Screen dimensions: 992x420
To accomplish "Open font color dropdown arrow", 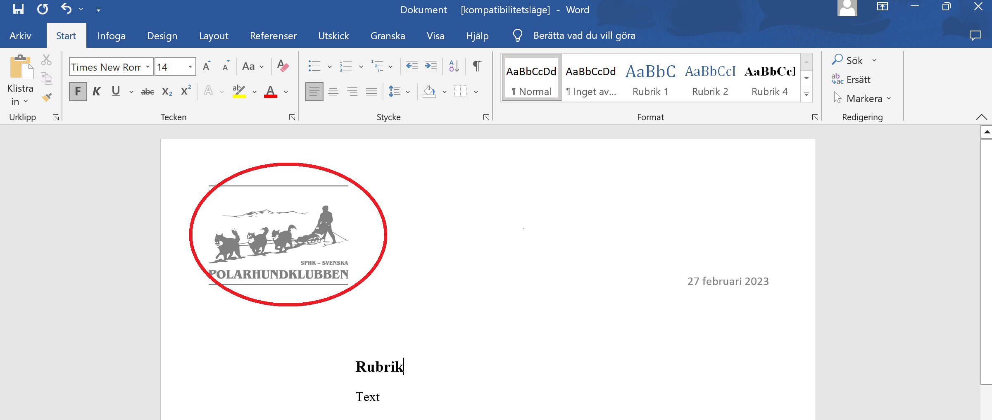I will (x=286, y=92).
